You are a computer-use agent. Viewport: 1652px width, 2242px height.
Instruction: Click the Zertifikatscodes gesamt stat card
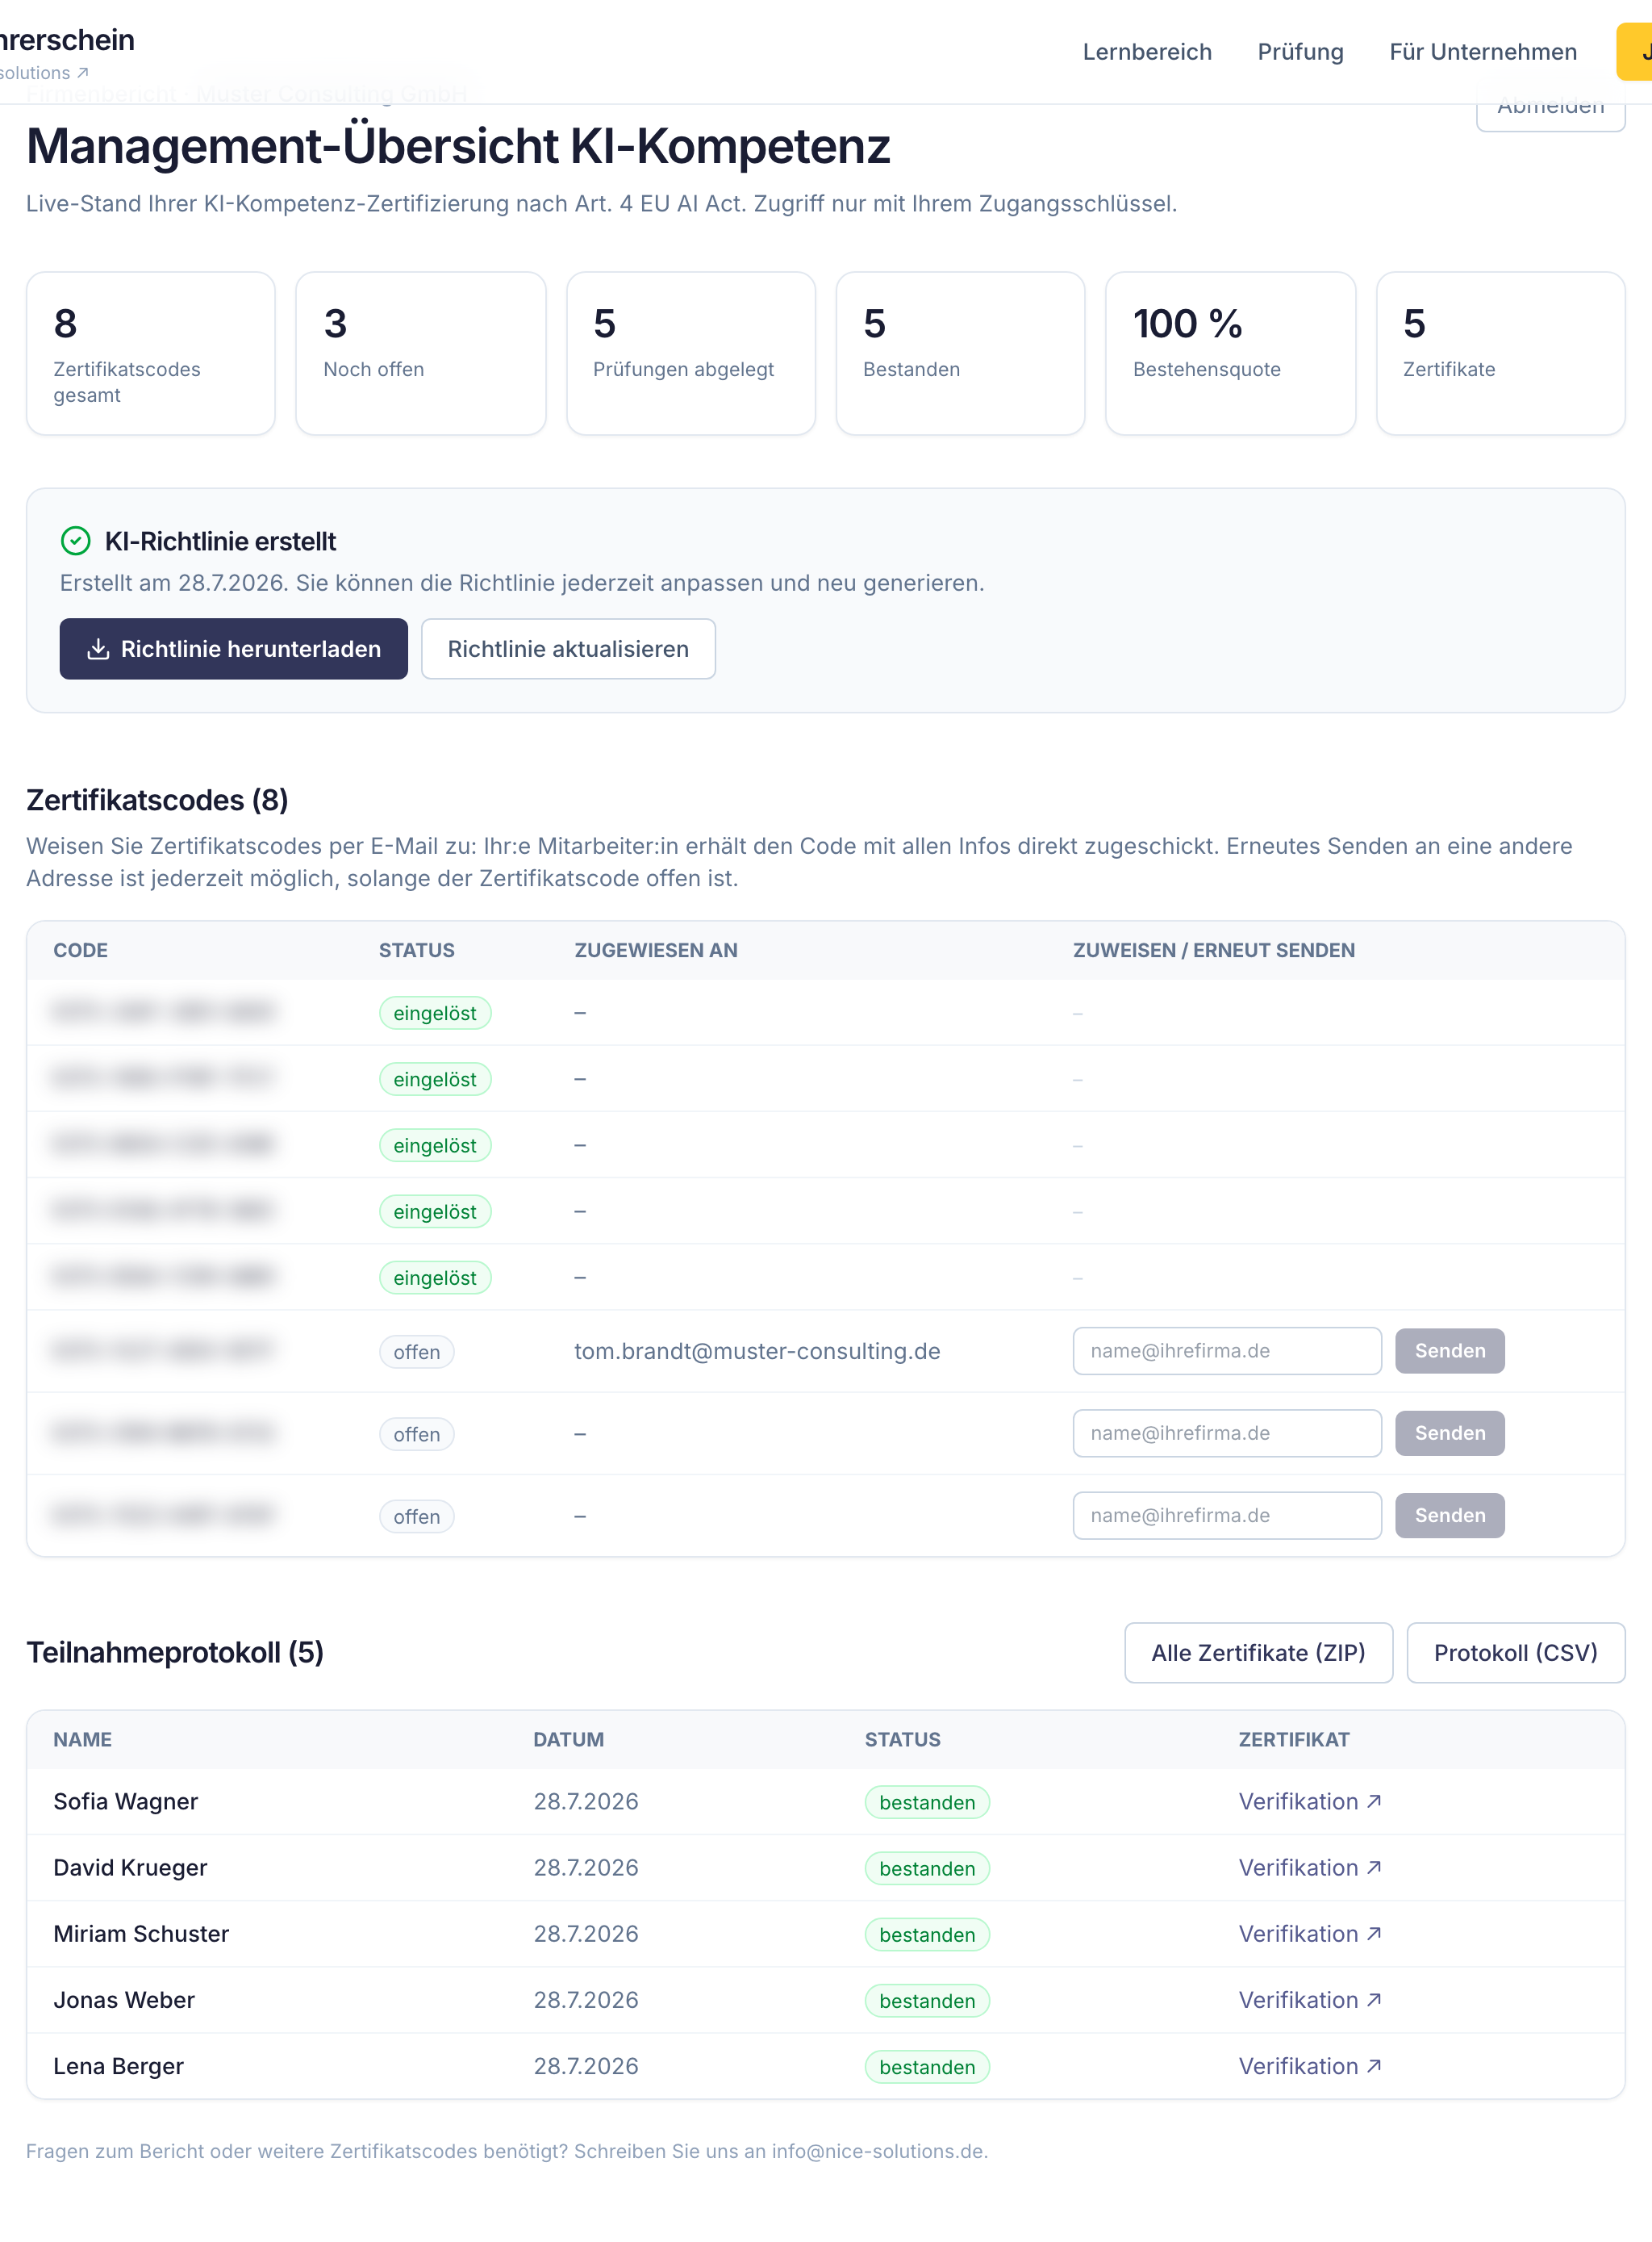[151, 353]
